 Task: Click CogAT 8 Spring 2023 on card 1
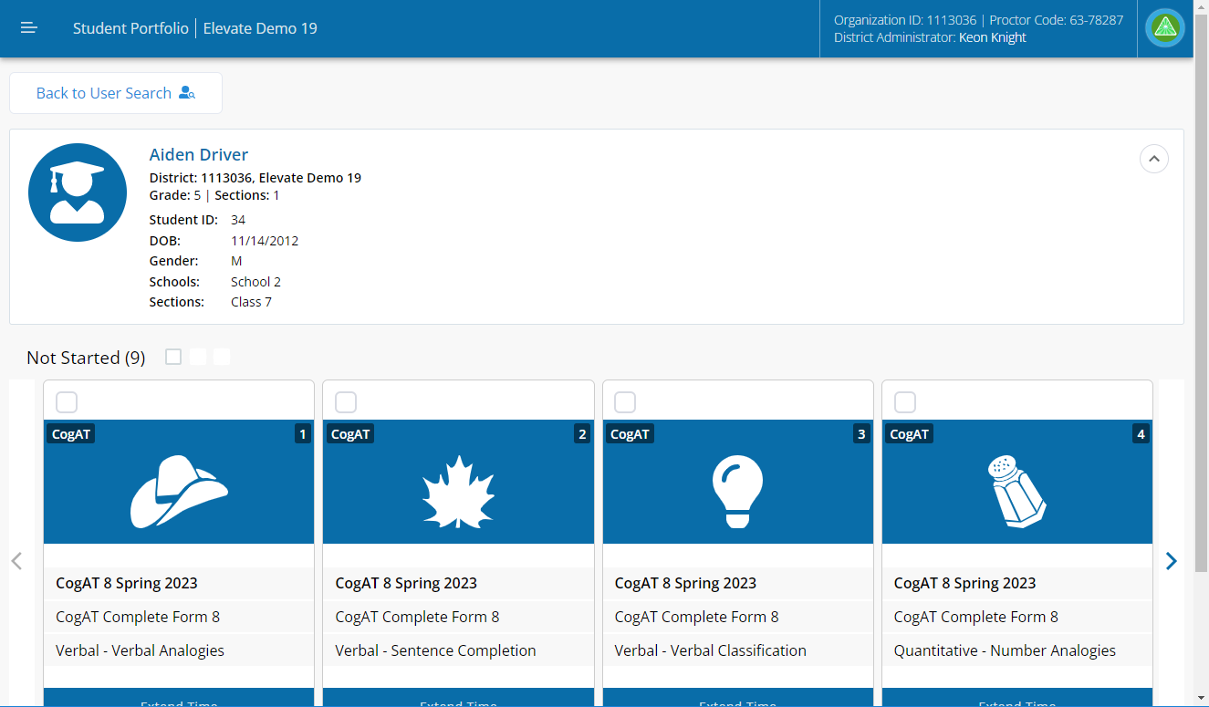pos(127,583)
